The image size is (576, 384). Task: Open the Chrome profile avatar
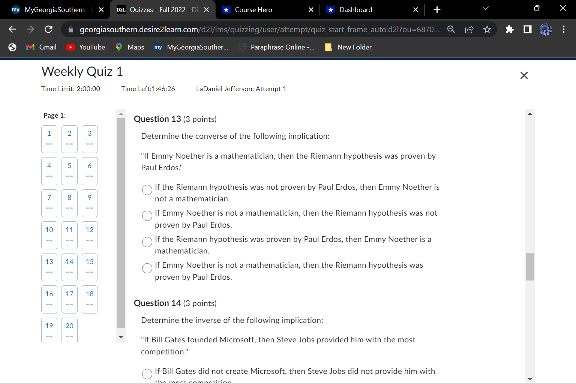coord(546,29)
